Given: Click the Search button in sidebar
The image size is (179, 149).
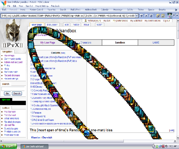Looking at the screenshot, I should point(17,94).
